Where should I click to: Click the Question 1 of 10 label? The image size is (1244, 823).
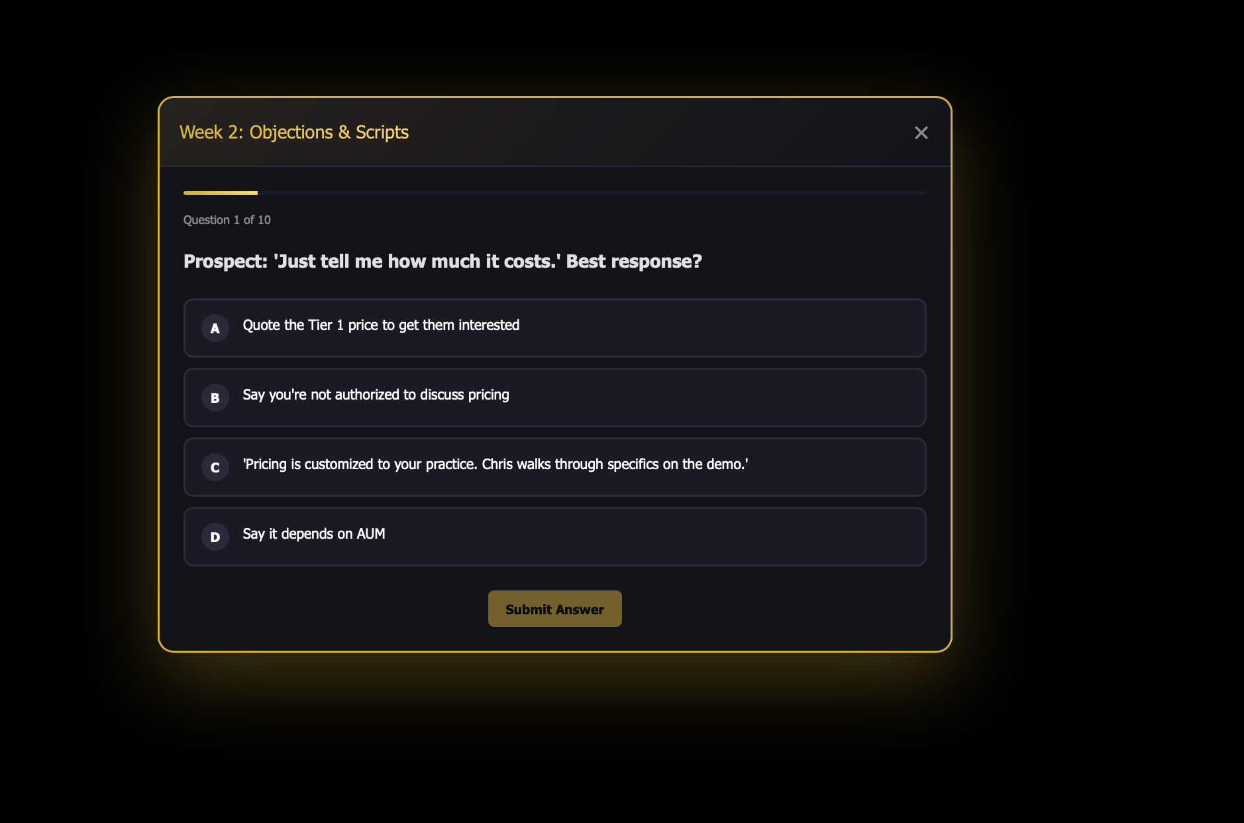tap(227, 219)
